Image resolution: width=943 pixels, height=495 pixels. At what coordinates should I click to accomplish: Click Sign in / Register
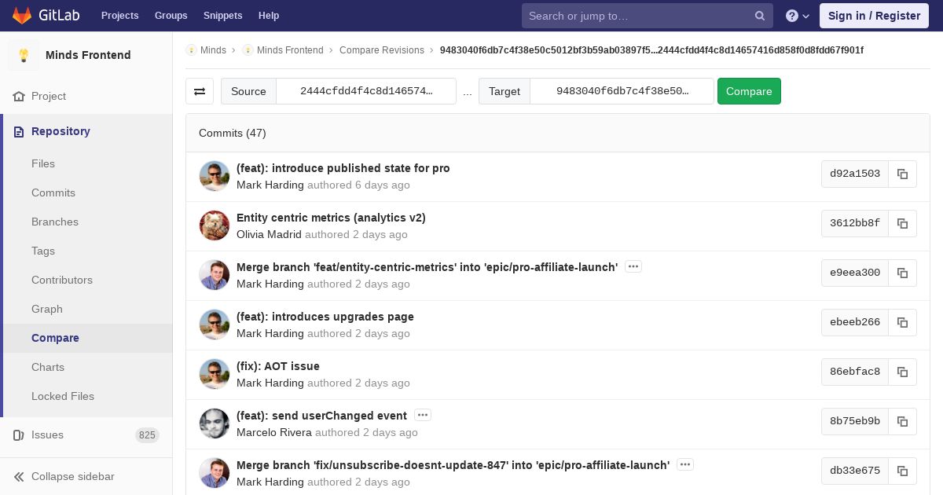pyautogui.click(x=874, y=16)
